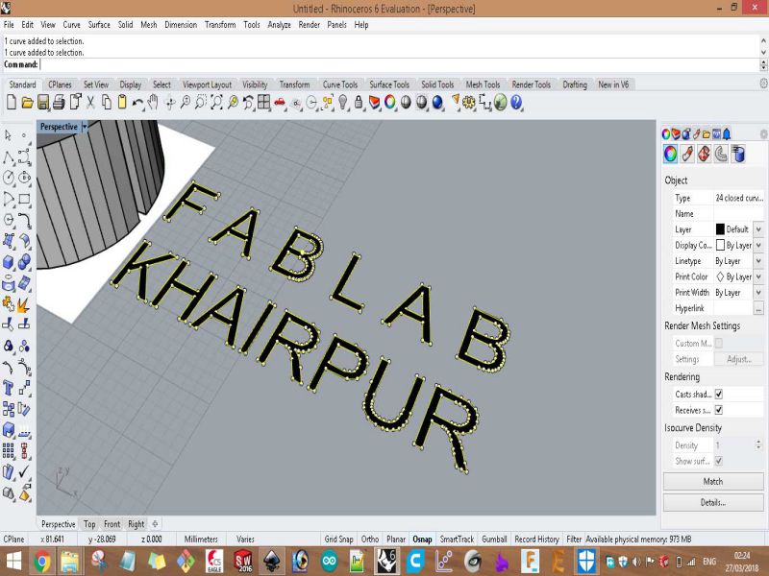Select the Polyline tool in left sidebar
Screen dimensions: 769x576
8,157
